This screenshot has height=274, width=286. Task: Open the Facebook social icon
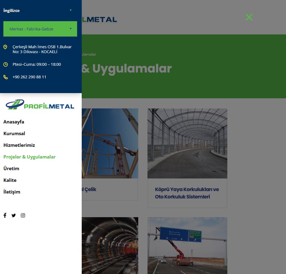click(5, 215)
